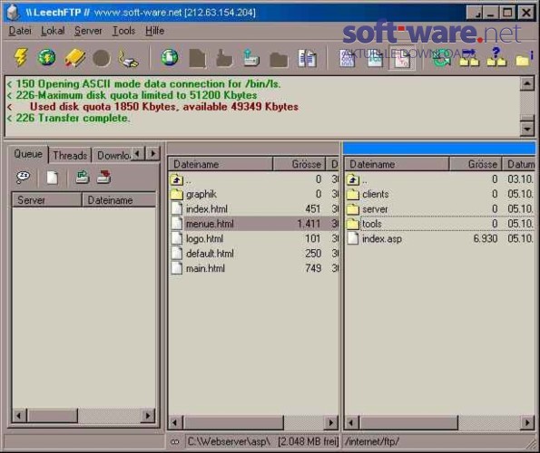Open the Datei menu
This screenshot has height=453, width=540.
(x=20, y=31)
